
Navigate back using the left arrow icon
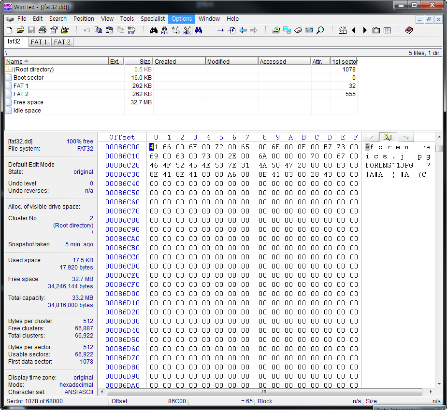click(242, 30)
